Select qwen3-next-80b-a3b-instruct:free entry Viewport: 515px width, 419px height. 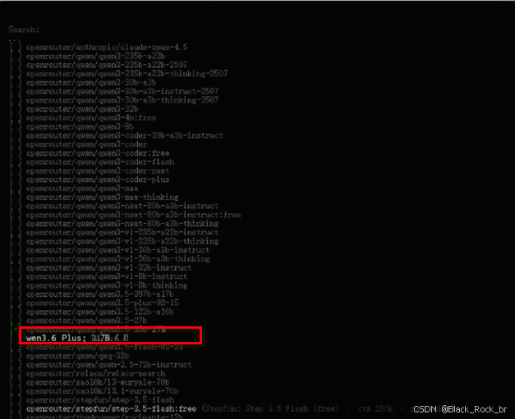pos(133,215)
